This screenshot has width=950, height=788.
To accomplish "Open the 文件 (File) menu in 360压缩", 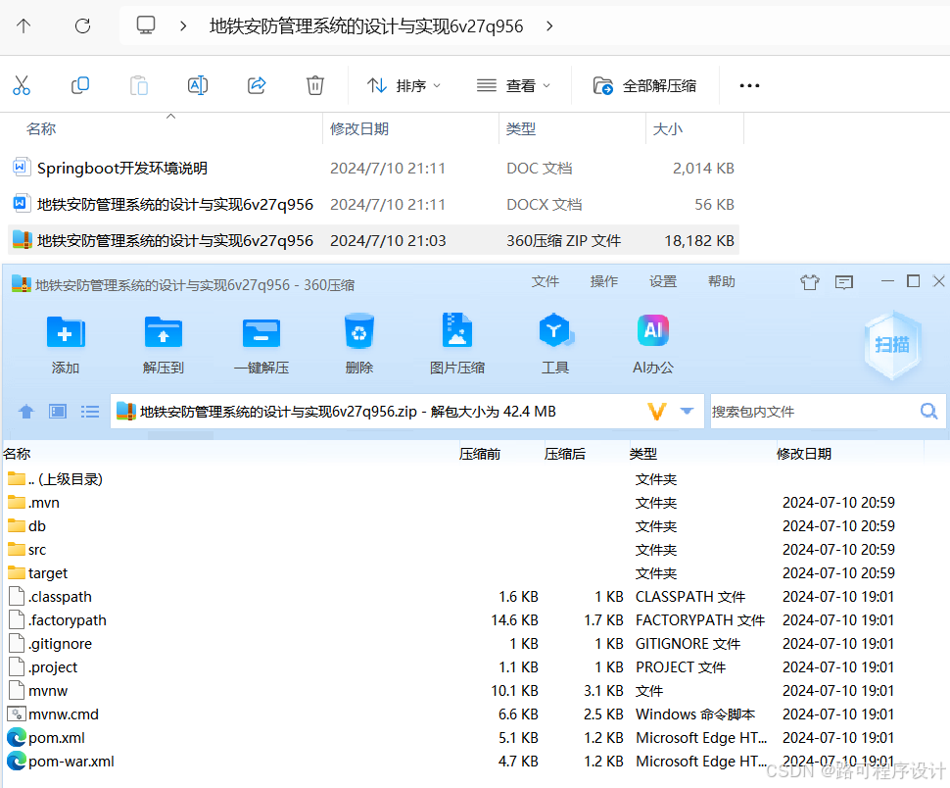I will [x=546, y=281].
